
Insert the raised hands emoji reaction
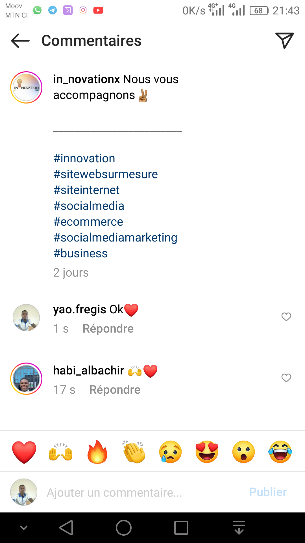pos(61,452)
